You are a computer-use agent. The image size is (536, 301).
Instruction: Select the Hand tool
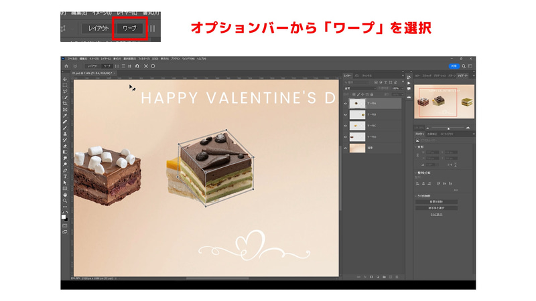[x=65, y=195]
